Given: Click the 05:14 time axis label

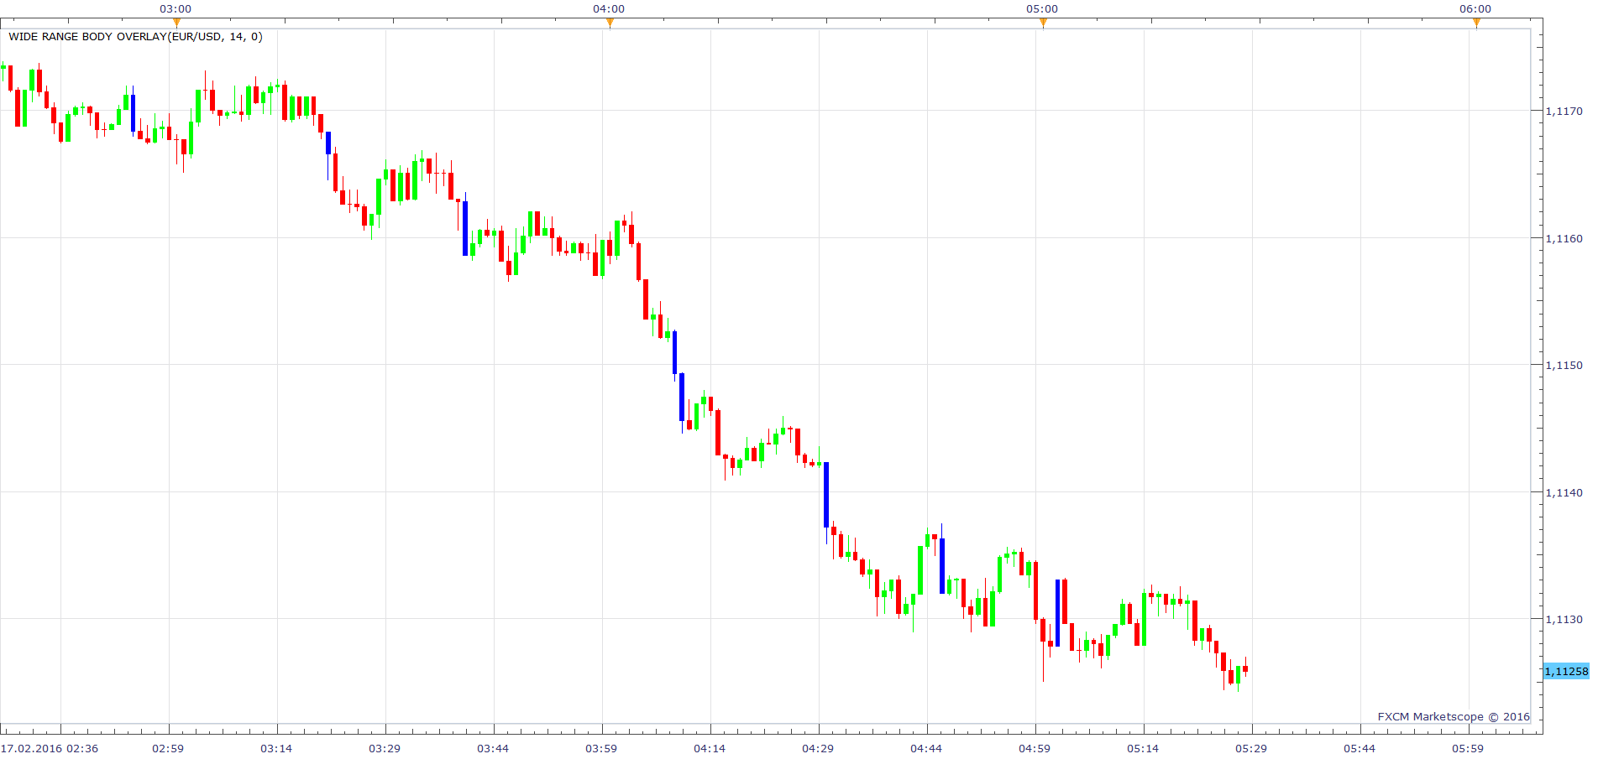Looking at the screenshot, I should (x=1143, y=748).
